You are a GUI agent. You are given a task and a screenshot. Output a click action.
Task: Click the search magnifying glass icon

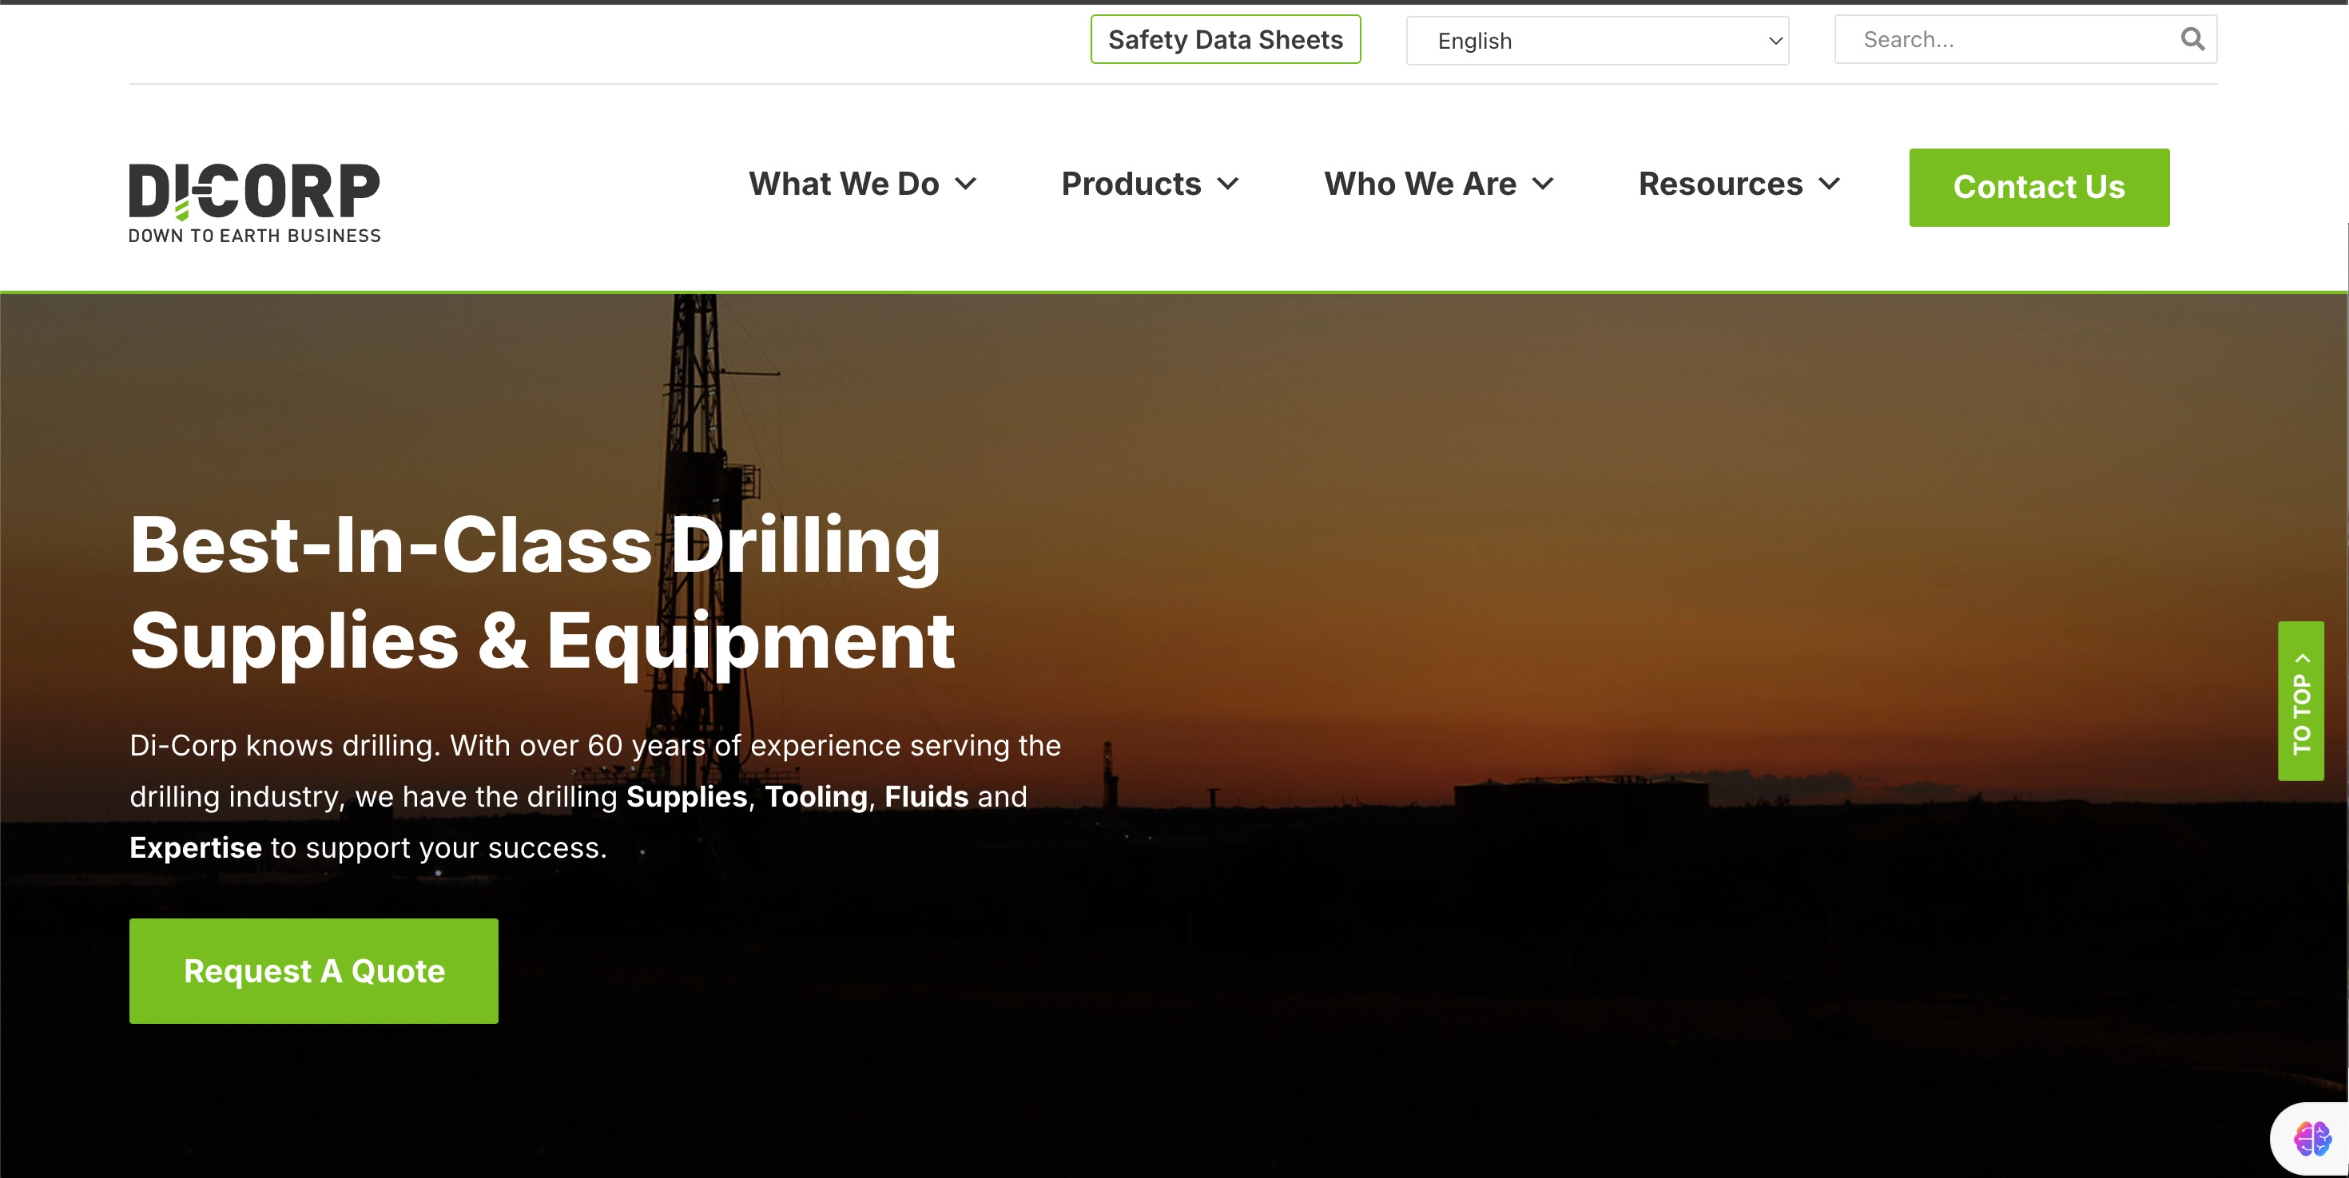point(2192,39)
